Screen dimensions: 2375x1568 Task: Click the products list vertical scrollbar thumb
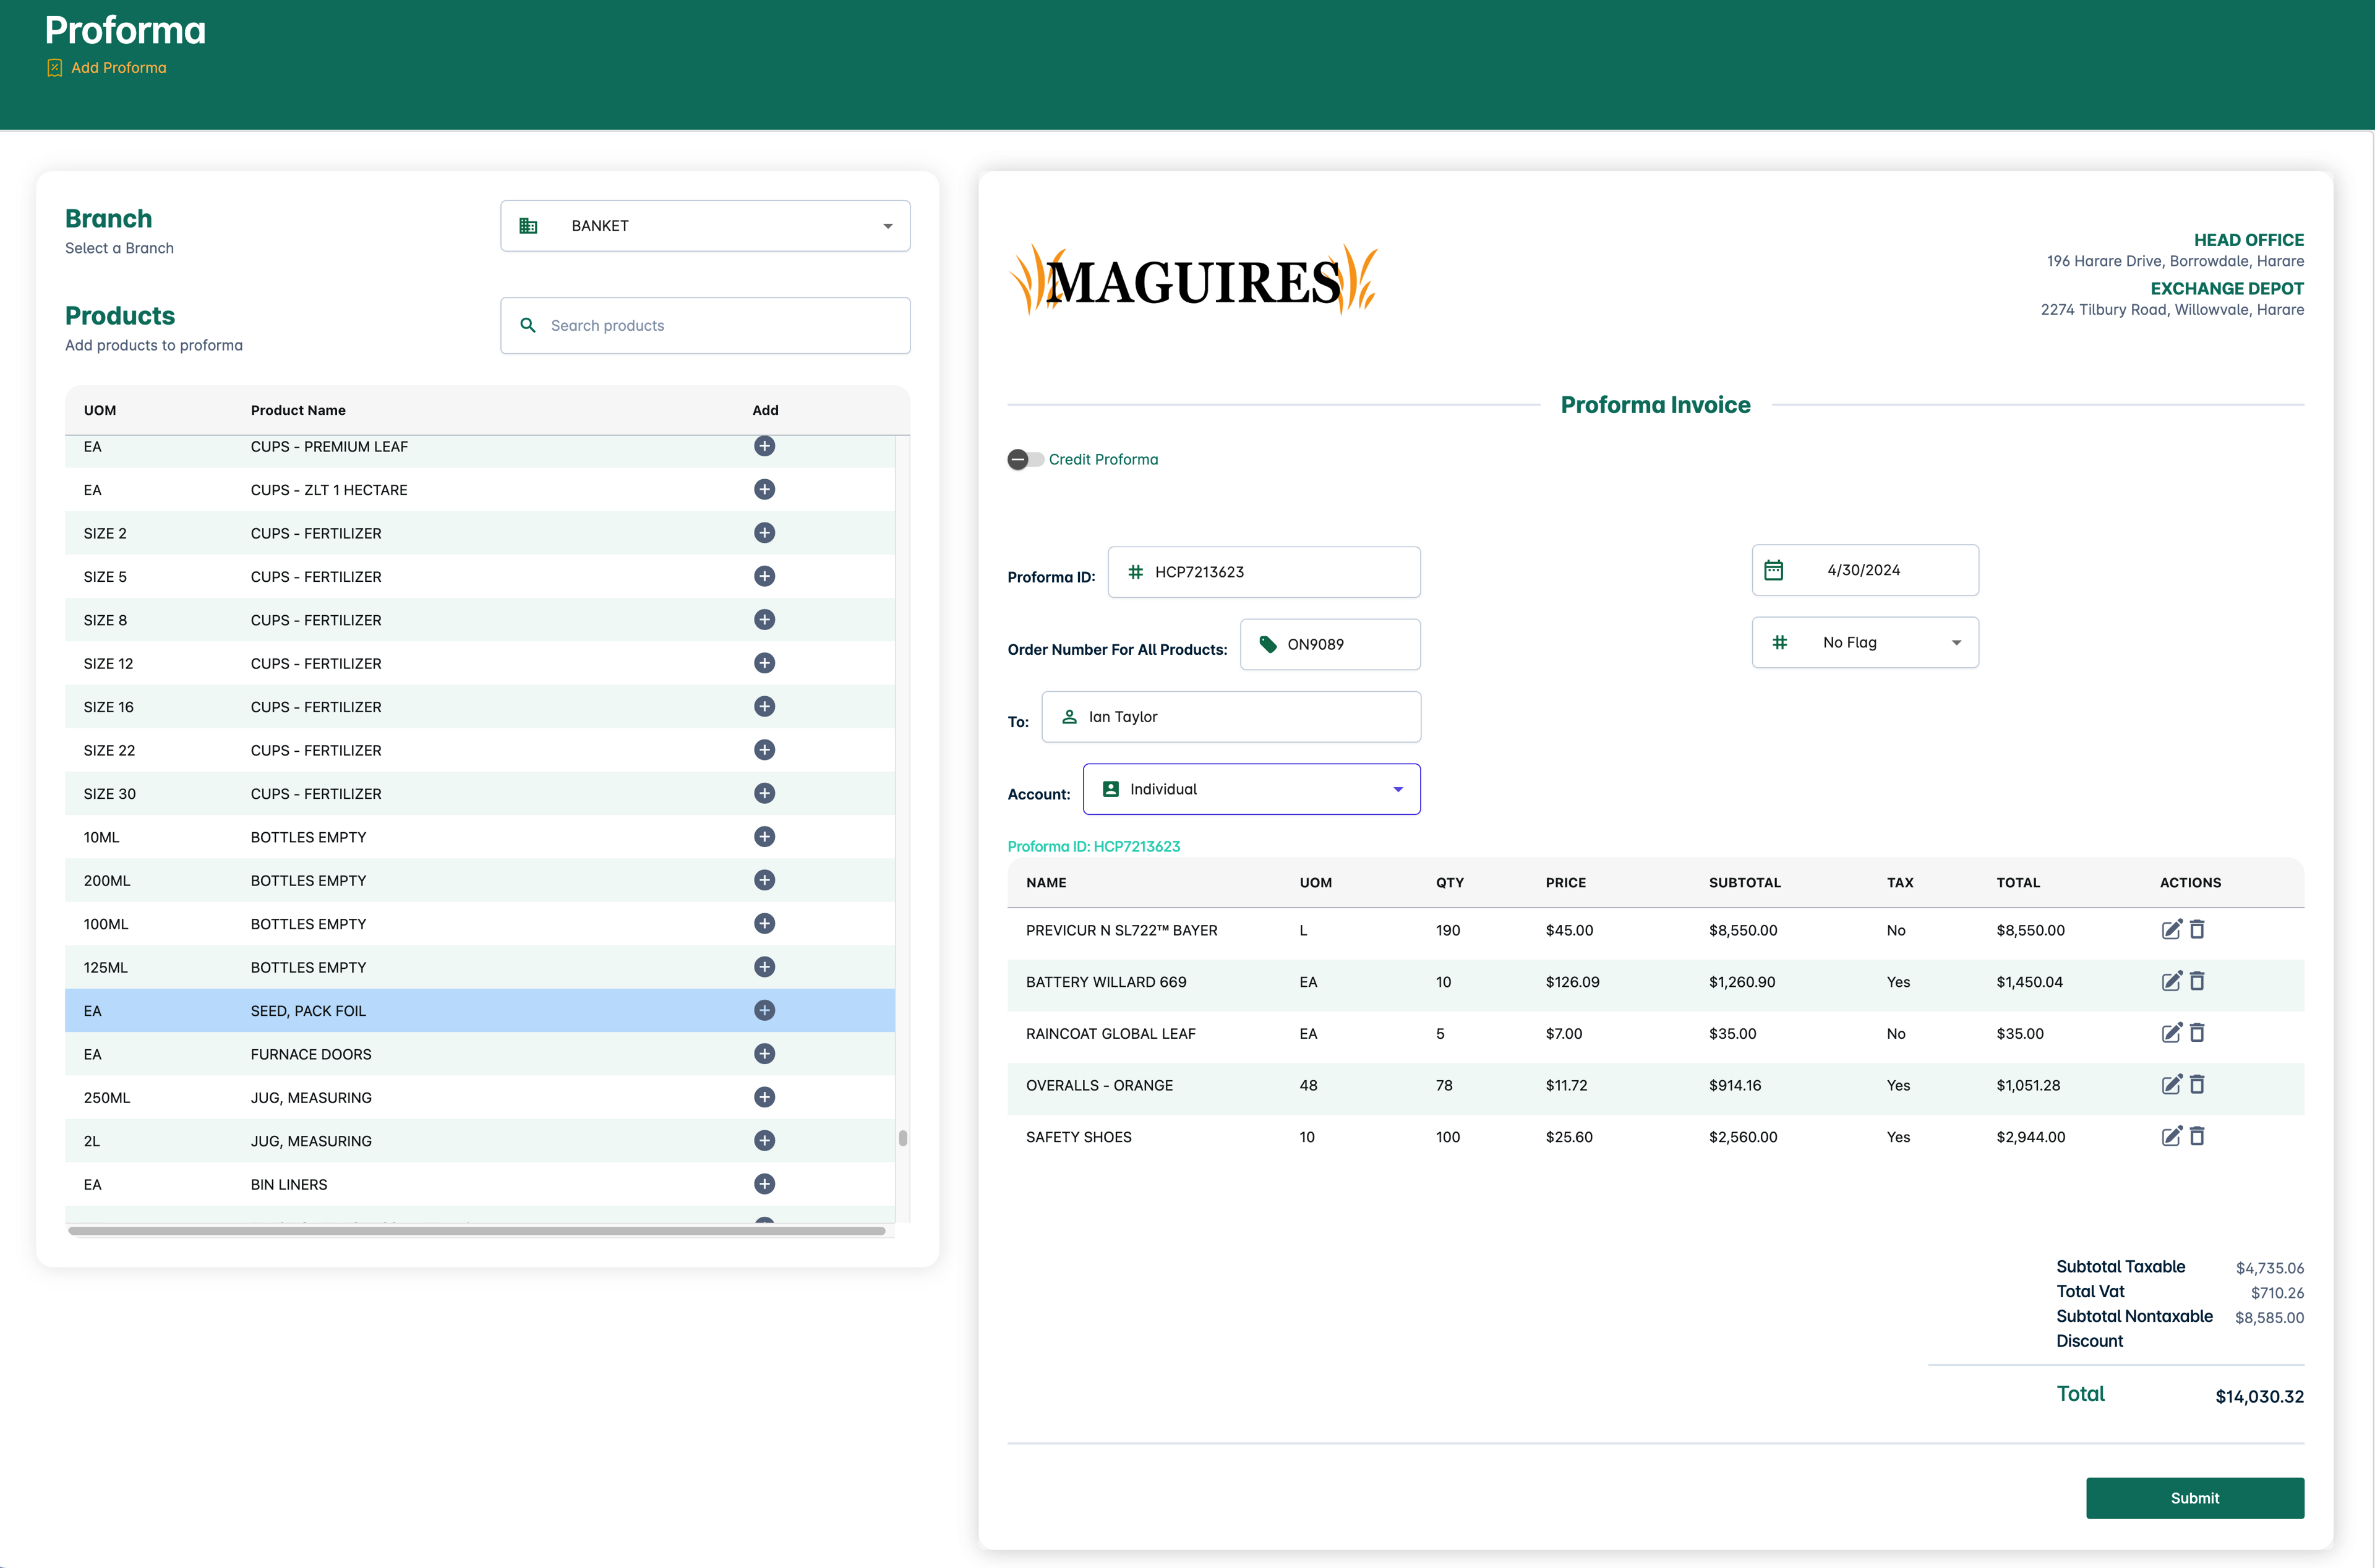902,1138
